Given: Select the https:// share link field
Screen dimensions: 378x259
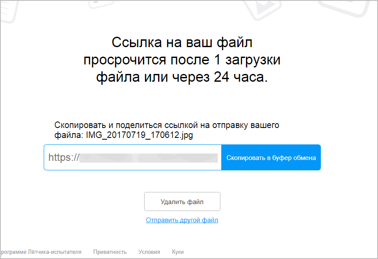Looking at the screenshot, I should click(x=132, y=157).
